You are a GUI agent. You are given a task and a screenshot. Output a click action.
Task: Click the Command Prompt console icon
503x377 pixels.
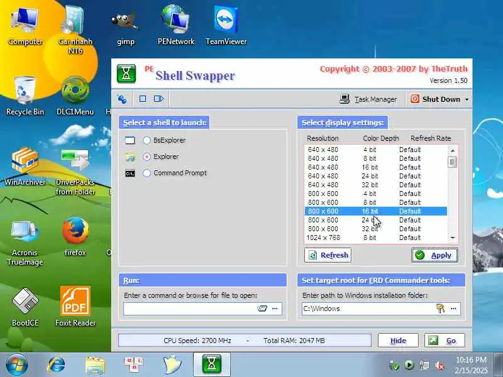[130, 173]
